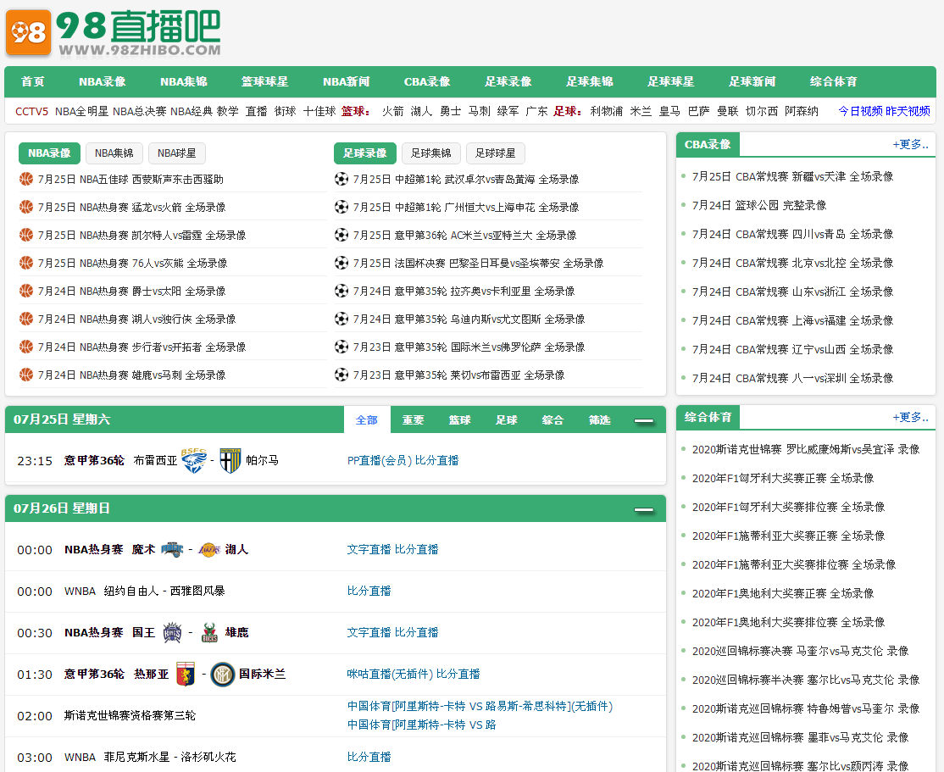Viewport: 944px width, 772px height.
Task: Open PP直播(会员) link for 布雷西亚 match
Action: pyautogui.click(x=380, y=461)
